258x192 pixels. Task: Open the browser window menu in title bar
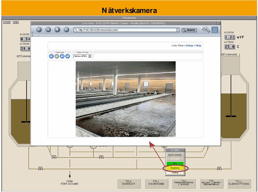tap(33, 23)
